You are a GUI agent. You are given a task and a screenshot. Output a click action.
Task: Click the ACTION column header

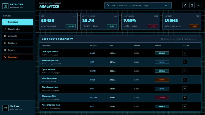186,46
